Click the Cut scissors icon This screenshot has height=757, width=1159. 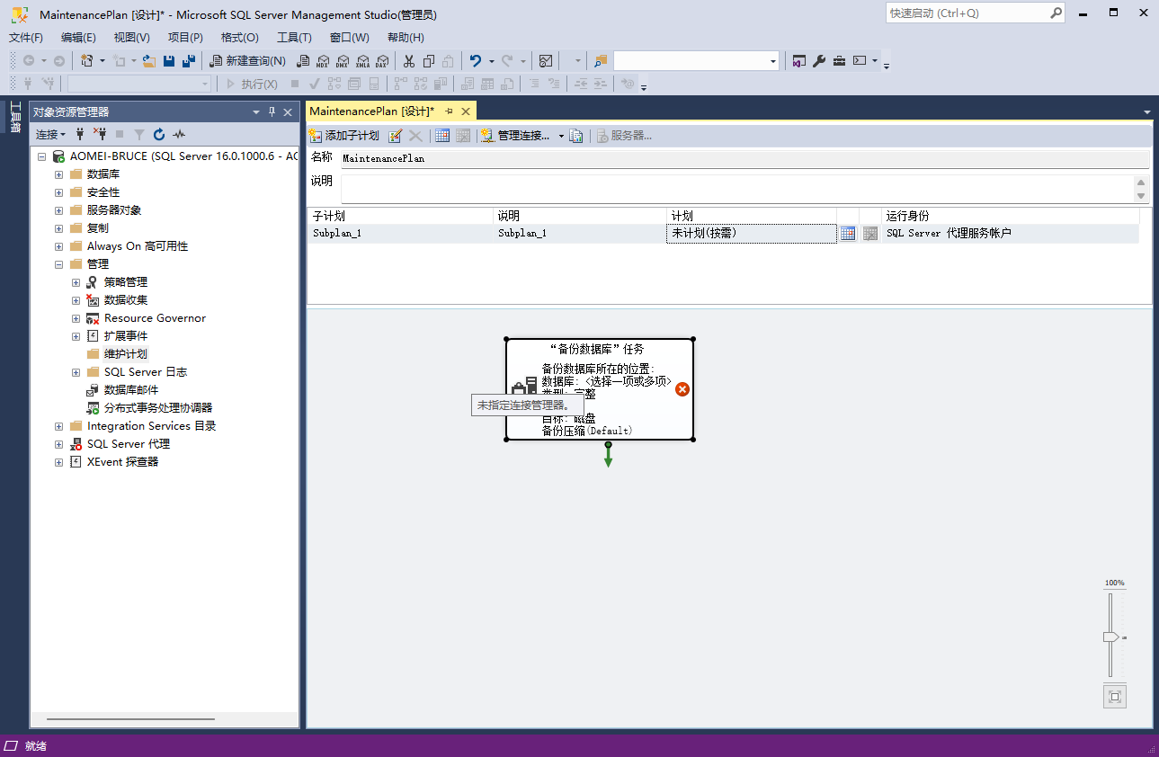pyautogui.click(x=409, y=61)
